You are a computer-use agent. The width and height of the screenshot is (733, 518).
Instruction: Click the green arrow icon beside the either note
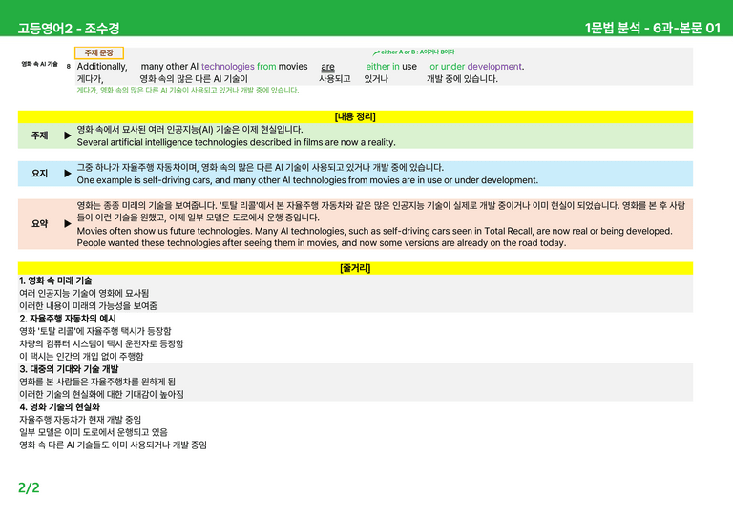pyautogui.click(x=376, y=52)
